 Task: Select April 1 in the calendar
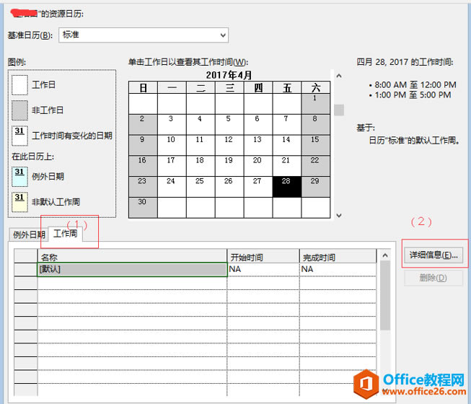coord(316,104)
